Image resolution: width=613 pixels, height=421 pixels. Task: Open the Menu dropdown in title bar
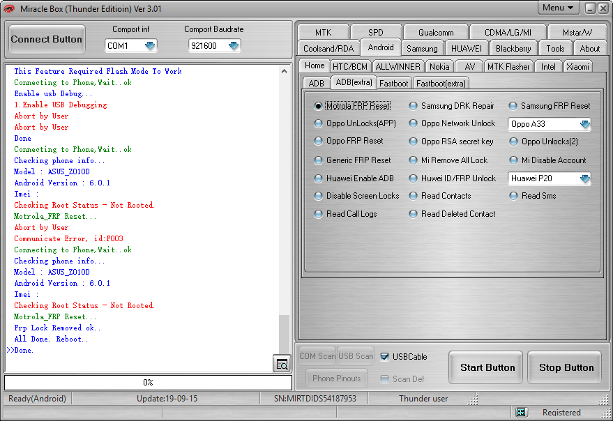[557, 8]
